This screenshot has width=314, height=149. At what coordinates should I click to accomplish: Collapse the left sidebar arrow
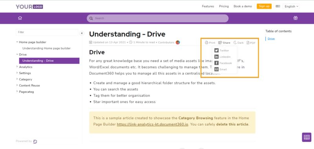pyautogui.click(x=82, y=33)
